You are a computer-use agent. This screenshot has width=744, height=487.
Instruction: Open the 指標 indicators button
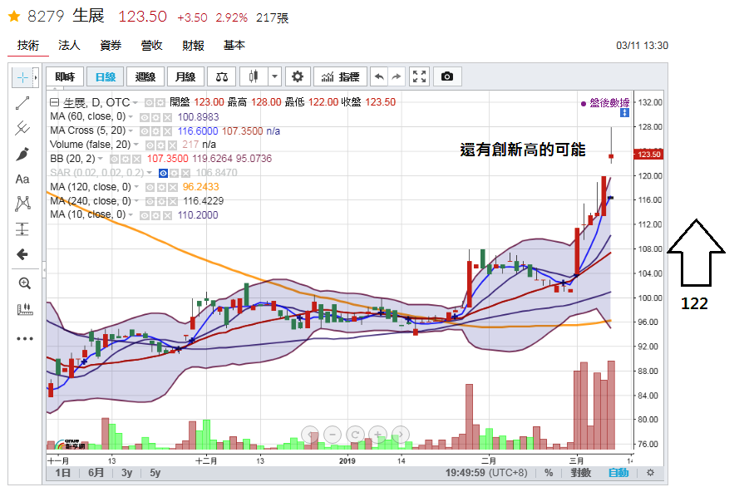341,76
